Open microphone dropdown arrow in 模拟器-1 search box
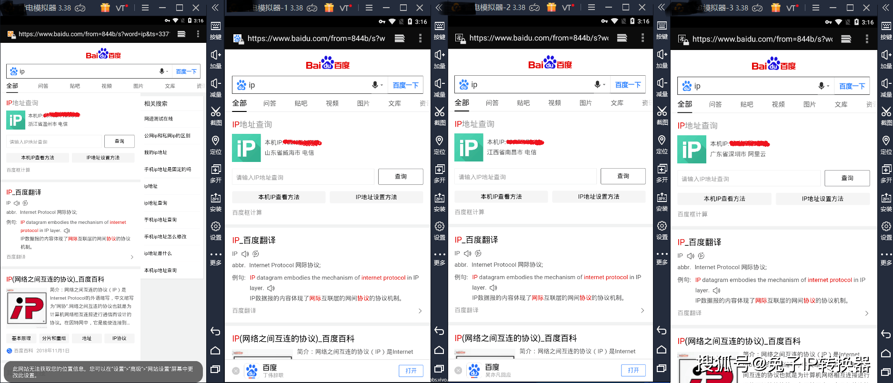Image resolution: width=893 pixels, height=383 pixels. (382, 85)
